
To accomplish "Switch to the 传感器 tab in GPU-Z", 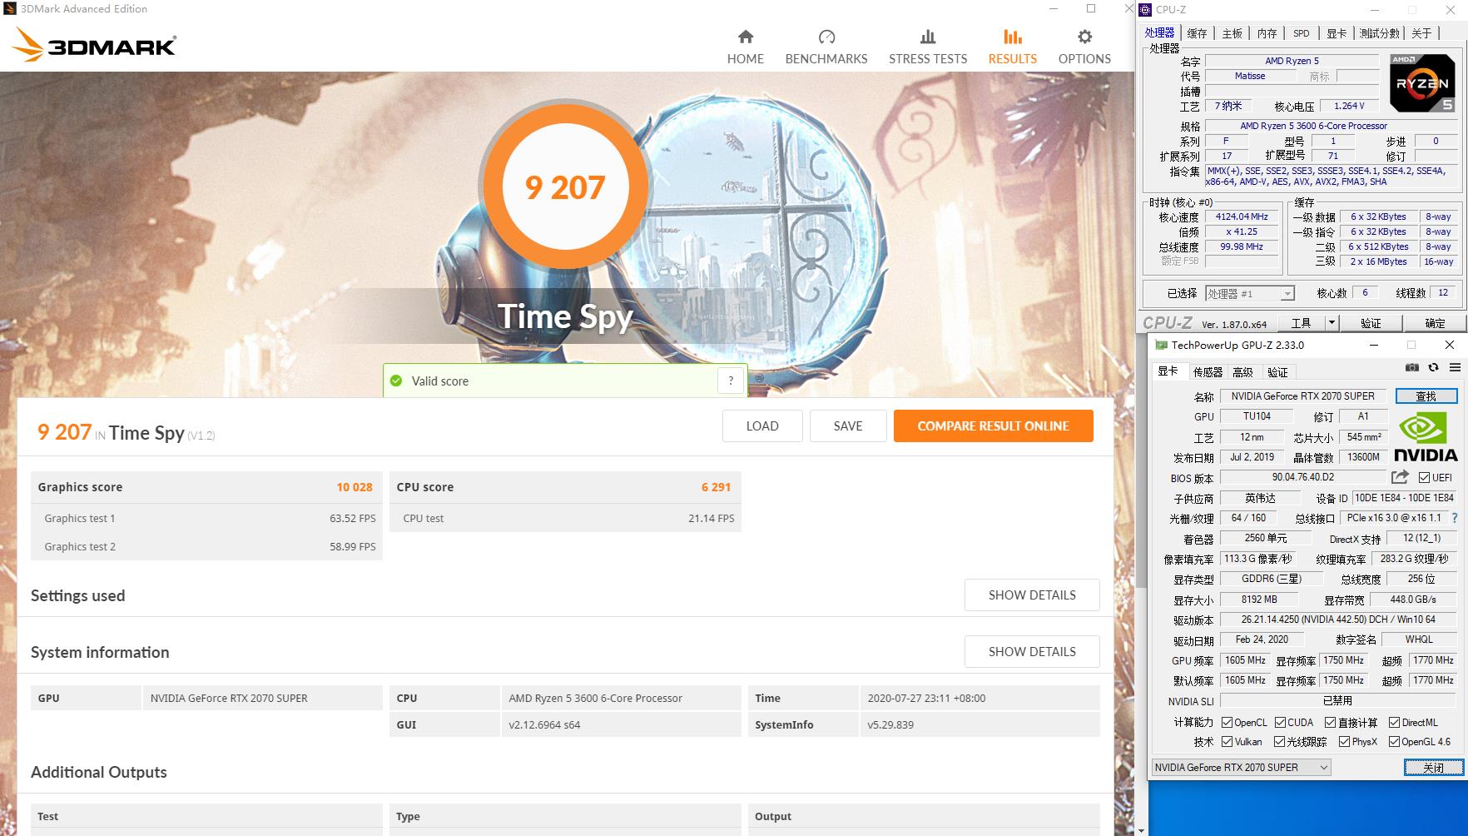I will [1208, 372].
